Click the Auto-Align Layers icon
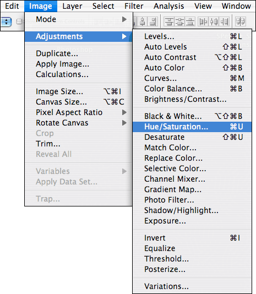256x294 pixels. 241,21
